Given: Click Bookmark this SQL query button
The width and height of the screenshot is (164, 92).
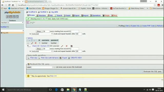Looking at the screenshot, I should tap(152, 72).
